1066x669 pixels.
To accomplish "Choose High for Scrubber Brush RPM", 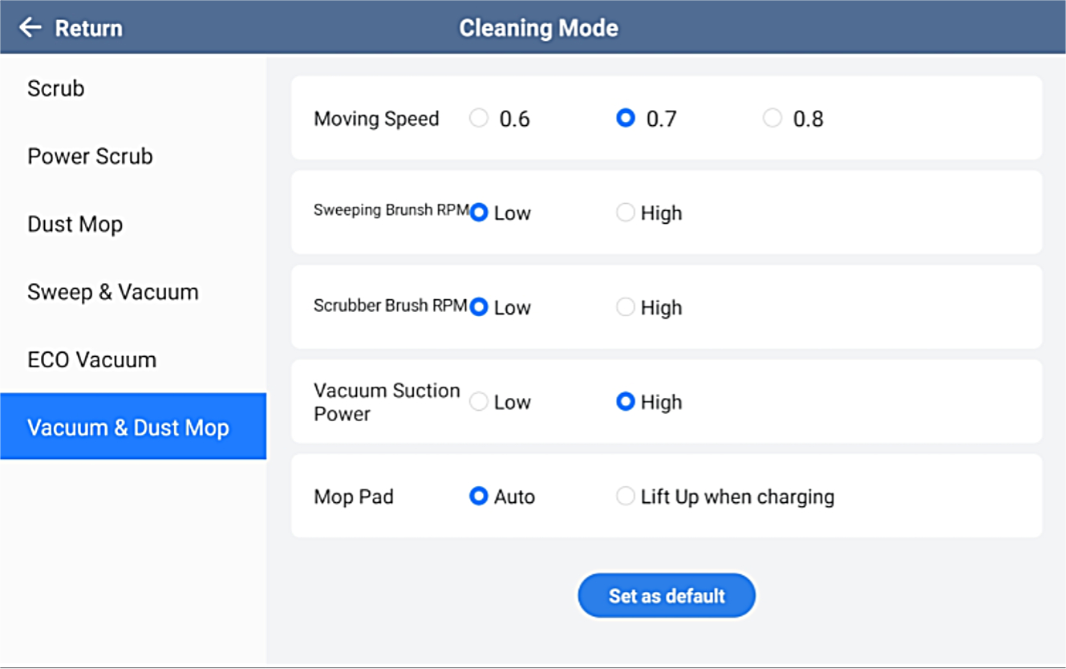I will [626, 307].
